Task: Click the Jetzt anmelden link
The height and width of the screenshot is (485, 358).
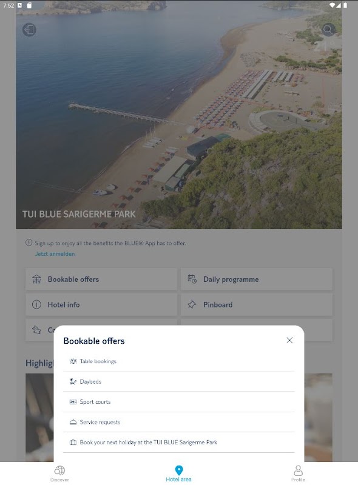Action: tap(55, 254)
